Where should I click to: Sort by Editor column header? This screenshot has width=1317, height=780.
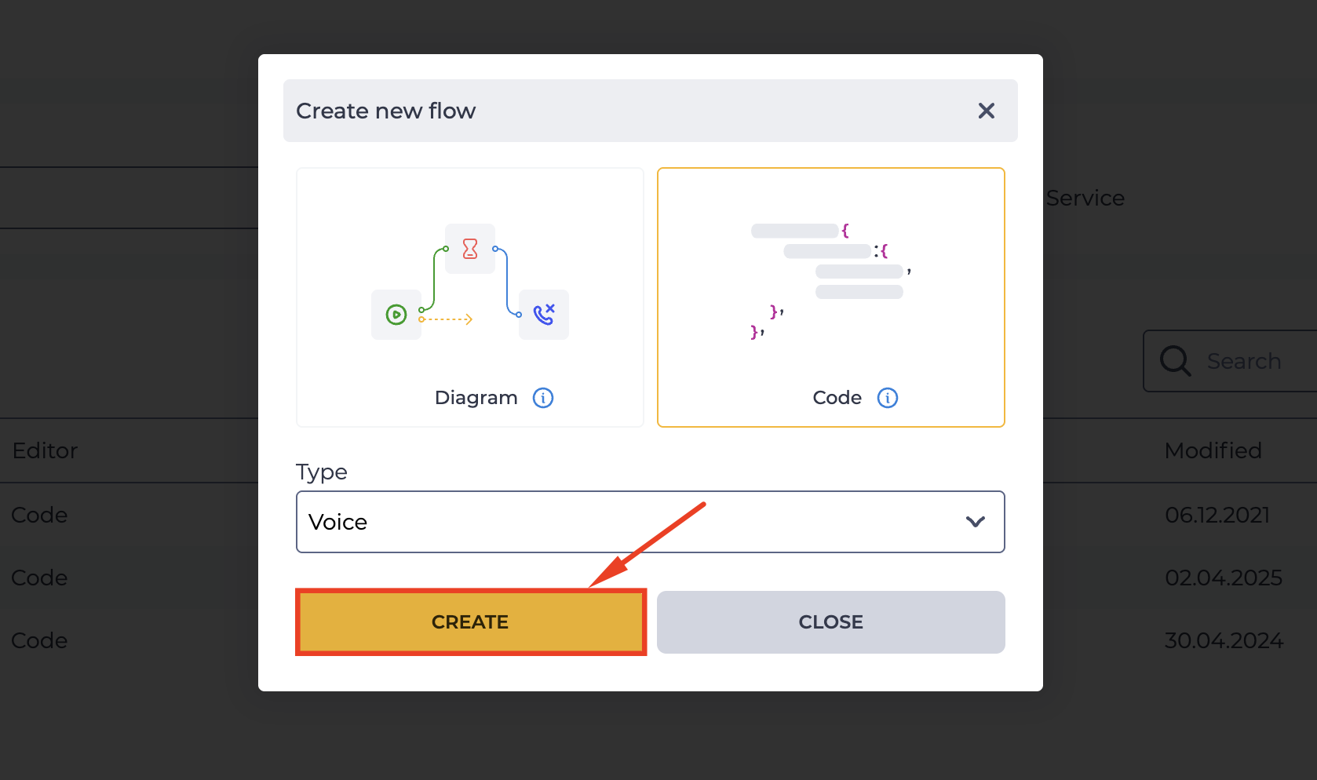coord(46,450)
